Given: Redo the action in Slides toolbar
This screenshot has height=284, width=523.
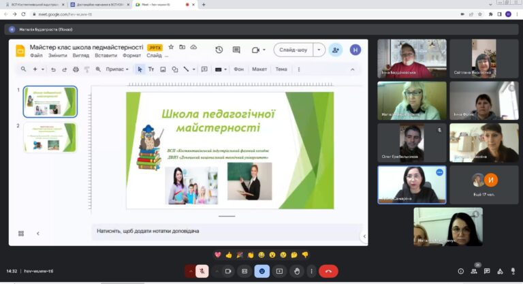Looking at the screenshot, I should 65,69.
